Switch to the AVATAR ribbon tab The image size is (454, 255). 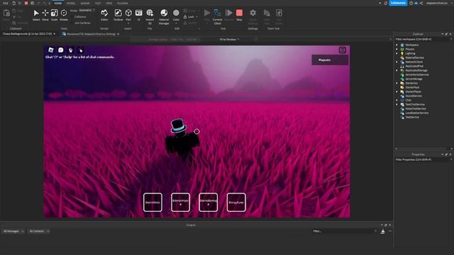[x=85, y=3]
